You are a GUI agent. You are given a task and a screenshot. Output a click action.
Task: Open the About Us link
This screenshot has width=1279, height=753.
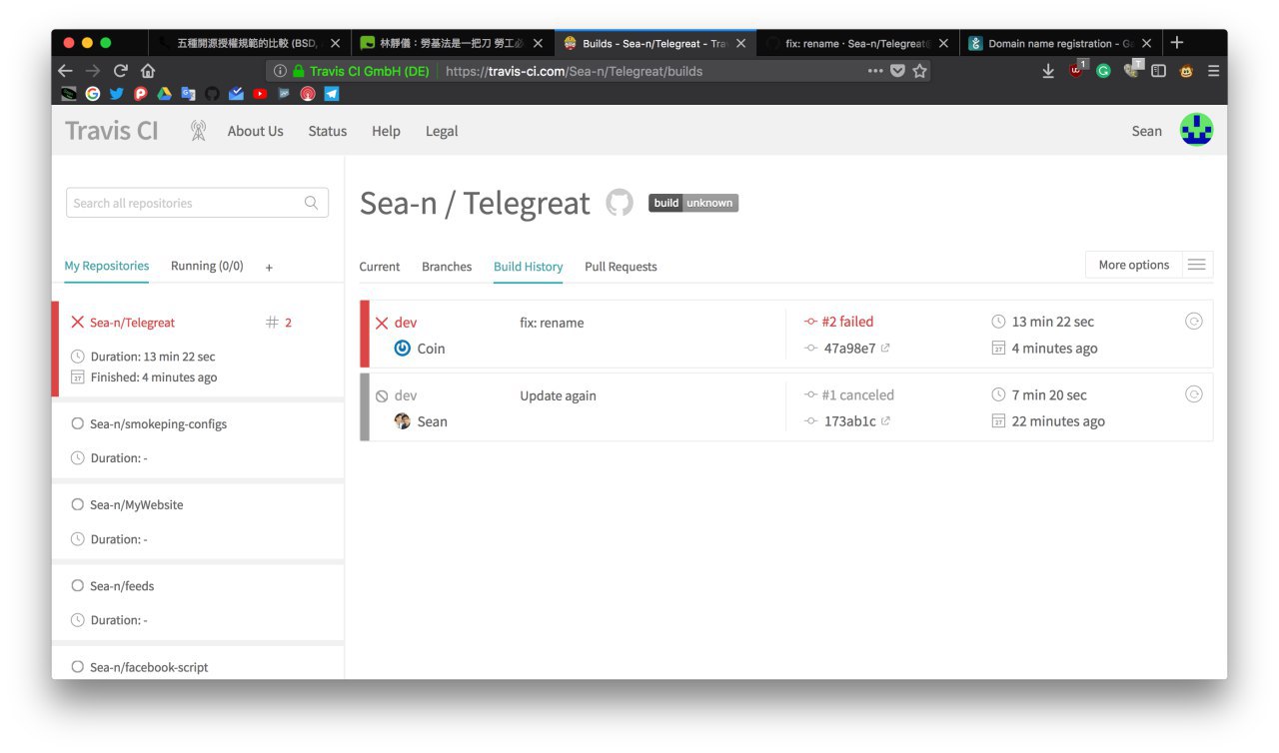click(256, 131)
